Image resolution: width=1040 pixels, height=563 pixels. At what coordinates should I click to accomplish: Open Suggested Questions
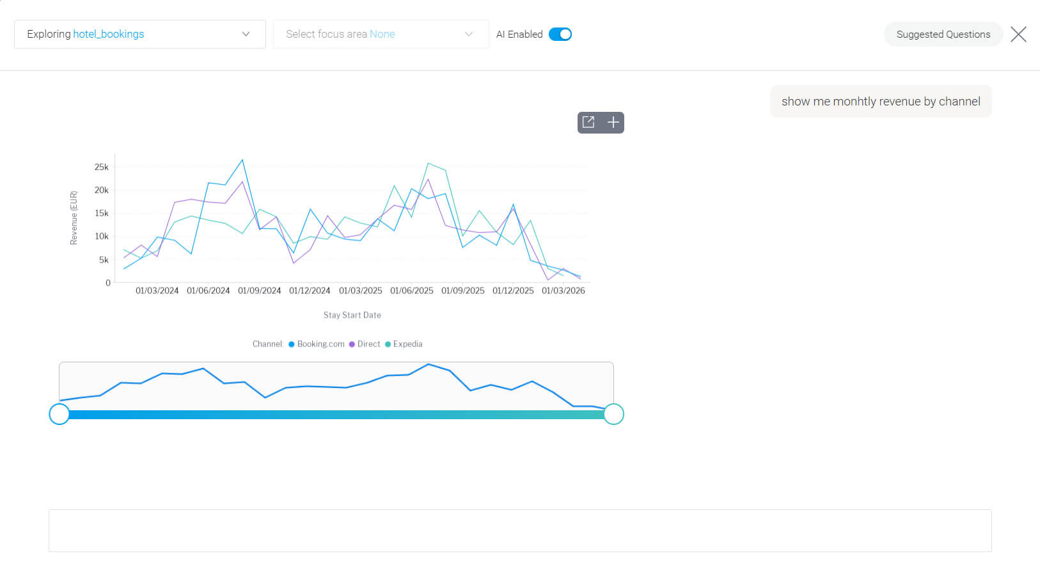(x=943, y=34)
